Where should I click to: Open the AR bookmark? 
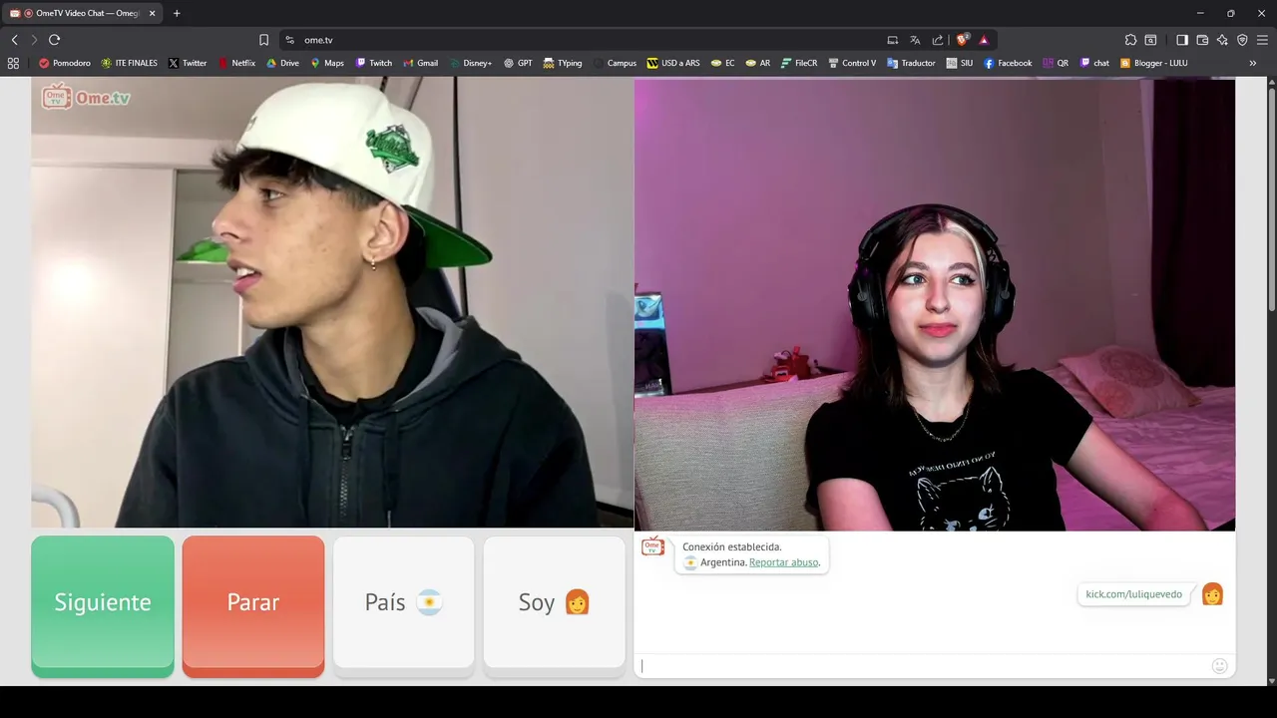757,63
